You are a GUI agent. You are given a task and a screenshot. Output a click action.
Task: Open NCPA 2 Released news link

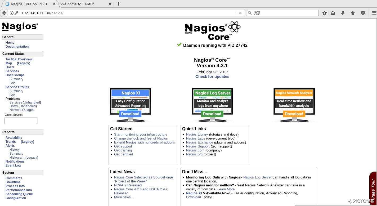[x=128, y=185]
